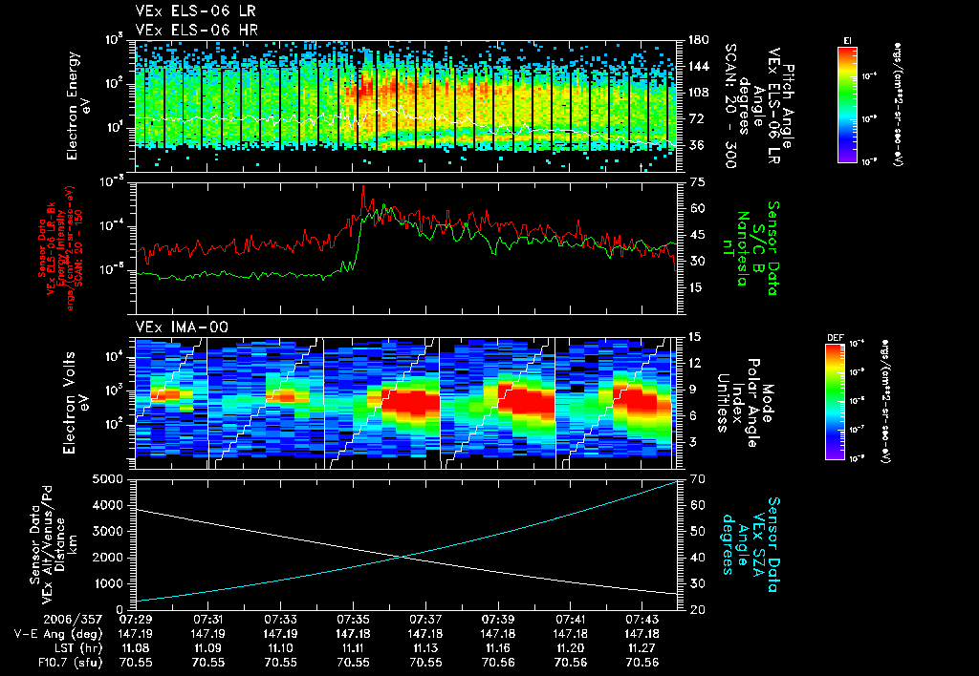Click the "V-E Ang (deg)" row label
The height and width of the screenshot is (676, 979).
pos(58,634)
